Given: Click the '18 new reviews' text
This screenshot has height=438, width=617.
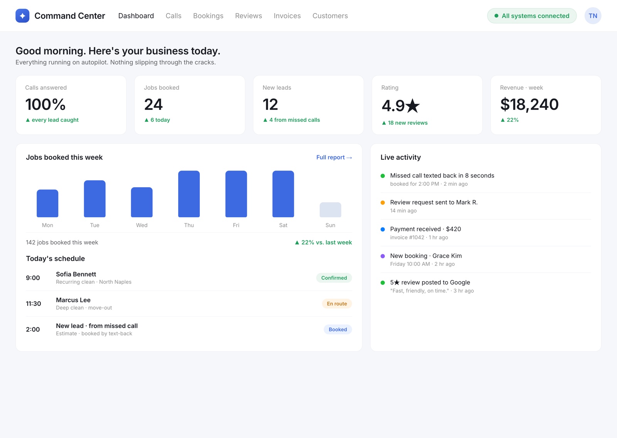Looking at the screenshot, I should [408, 123].
